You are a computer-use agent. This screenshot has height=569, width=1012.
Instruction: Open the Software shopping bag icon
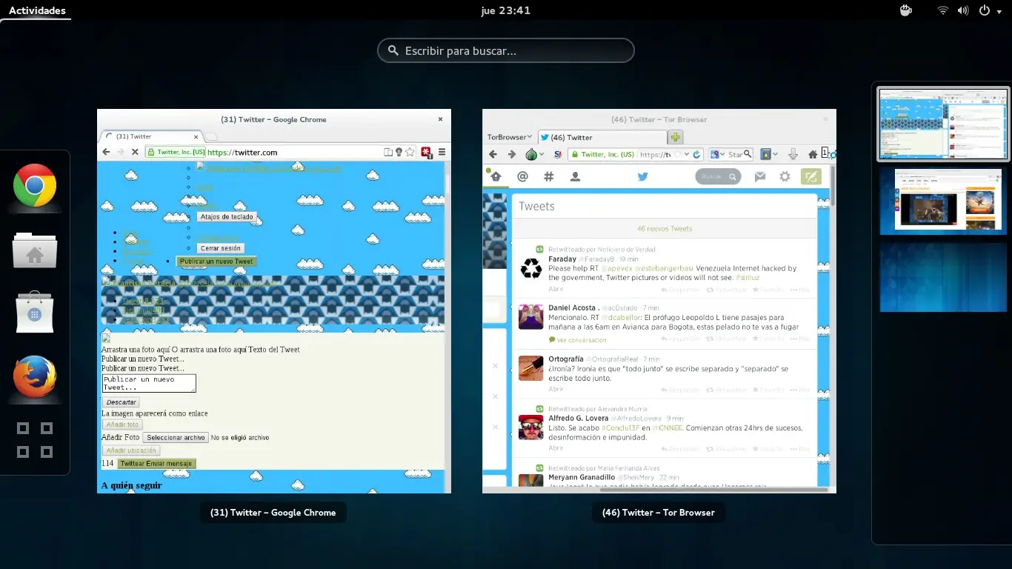pyautogui.click(x=35, y=312)
